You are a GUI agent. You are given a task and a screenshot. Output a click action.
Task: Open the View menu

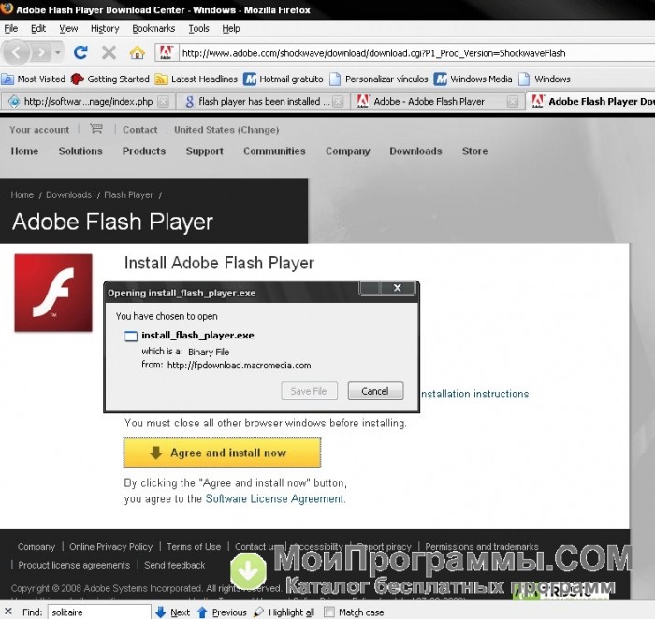tap(68, 28)
